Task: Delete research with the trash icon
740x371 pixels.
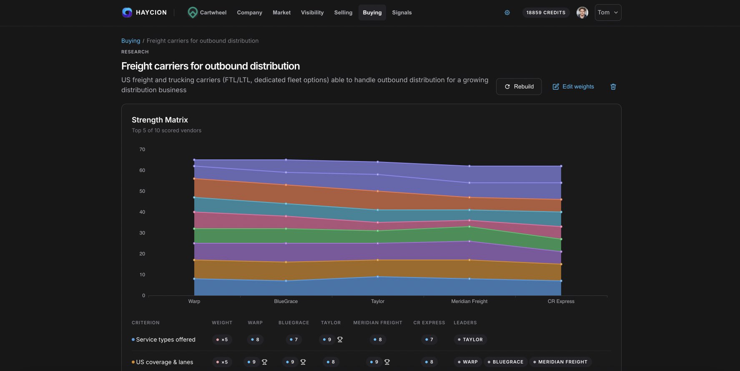Action: pos(613,87)
